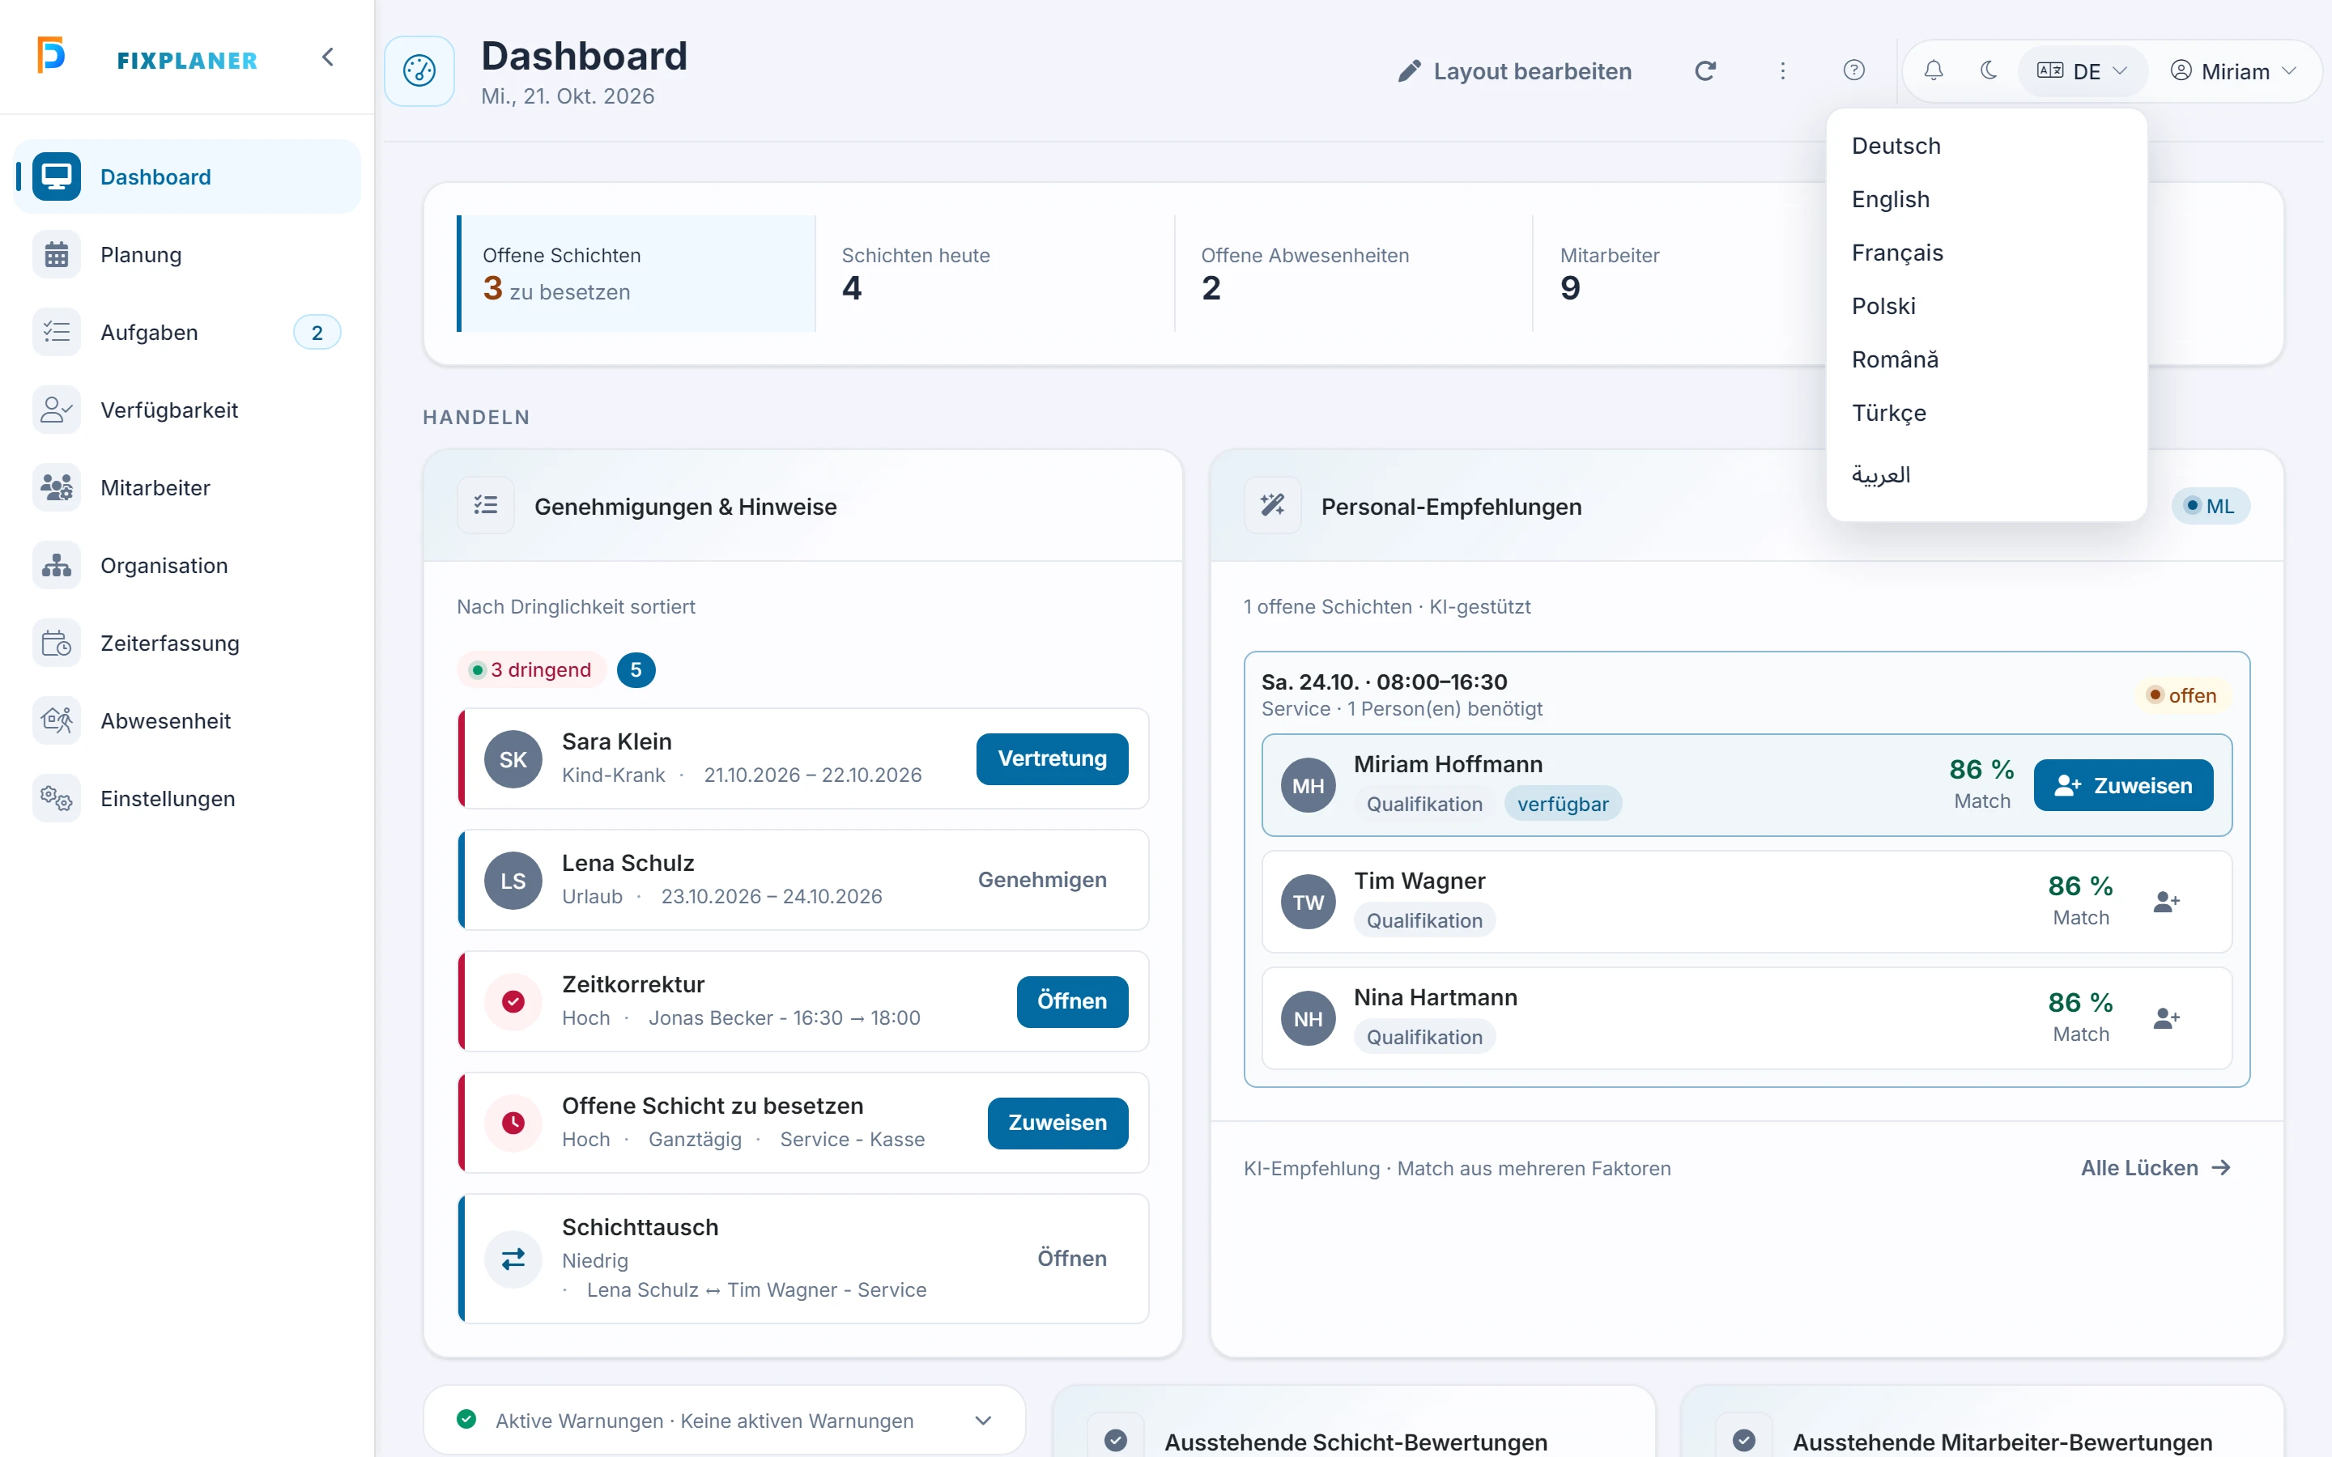The image size is (2332, 1457).
Task: Open Alle Lücken link
Action: point(2156,1169)
